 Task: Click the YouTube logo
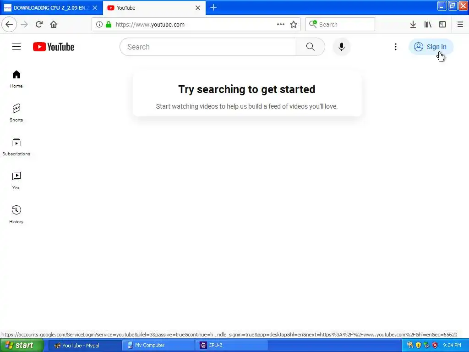(x=54, y=47)
